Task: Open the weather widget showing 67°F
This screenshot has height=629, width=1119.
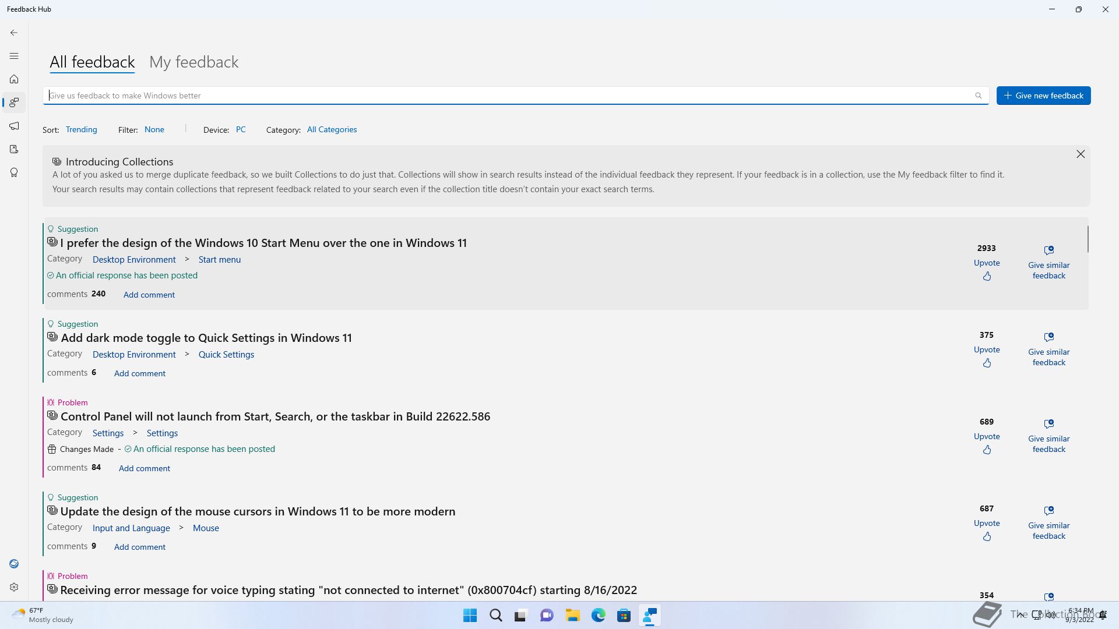Action: [x=43, y=615]
